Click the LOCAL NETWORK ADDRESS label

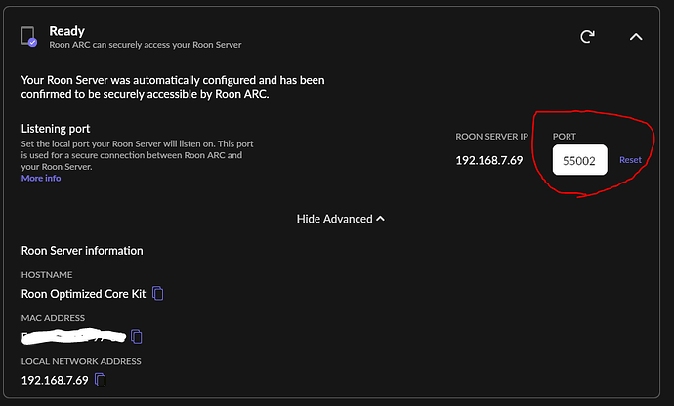pyautogui.click(x=81, y=361)
